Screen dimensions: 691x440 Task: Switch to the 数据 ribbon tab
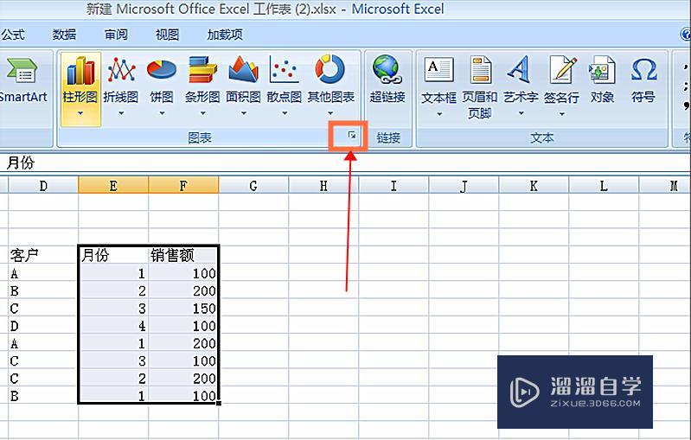(64, 35)
